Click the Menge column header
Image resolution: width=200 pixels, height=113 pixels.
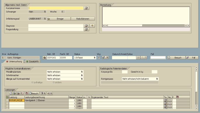click(x=72, y=97)
